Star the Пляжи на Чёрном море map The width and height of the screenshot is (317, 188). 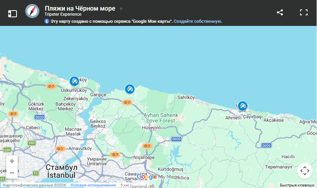tap(121, 9)
